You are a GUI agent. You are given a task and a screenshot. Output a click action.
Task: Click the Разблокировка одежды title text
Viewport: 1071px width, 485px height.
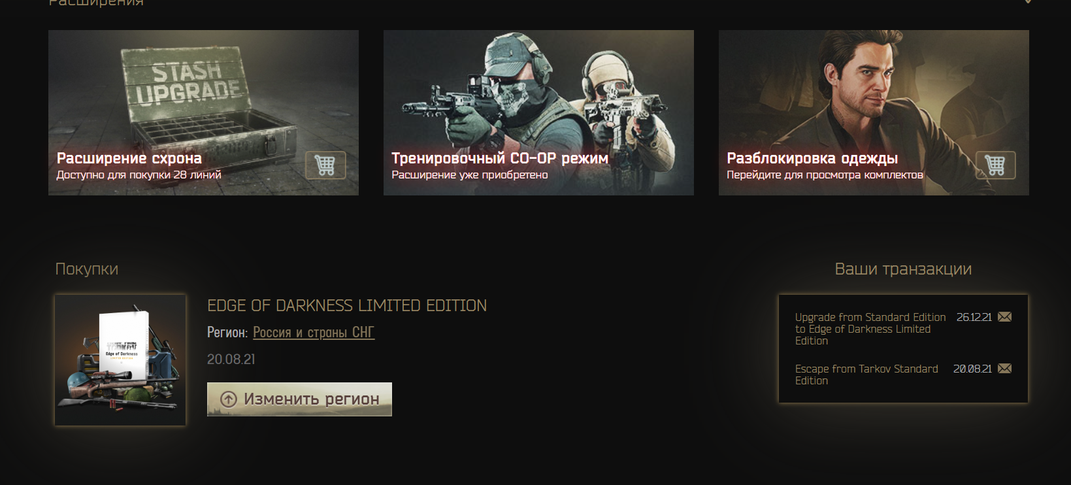(x=812, y=158)
